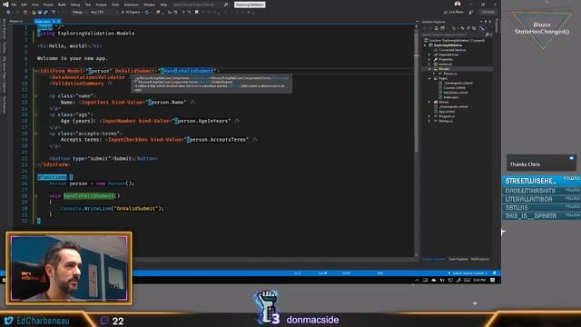
Task: Select FetchData.cshtml in Solution Explorer
Action: coord(456,93)
